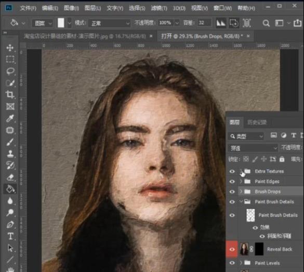Select the Eraser tool
The height and width of the screenshot is (272, 304).
[x=10, y=177]
